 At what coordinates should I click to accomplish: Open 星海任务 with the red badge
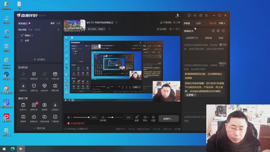coord(34,106)
